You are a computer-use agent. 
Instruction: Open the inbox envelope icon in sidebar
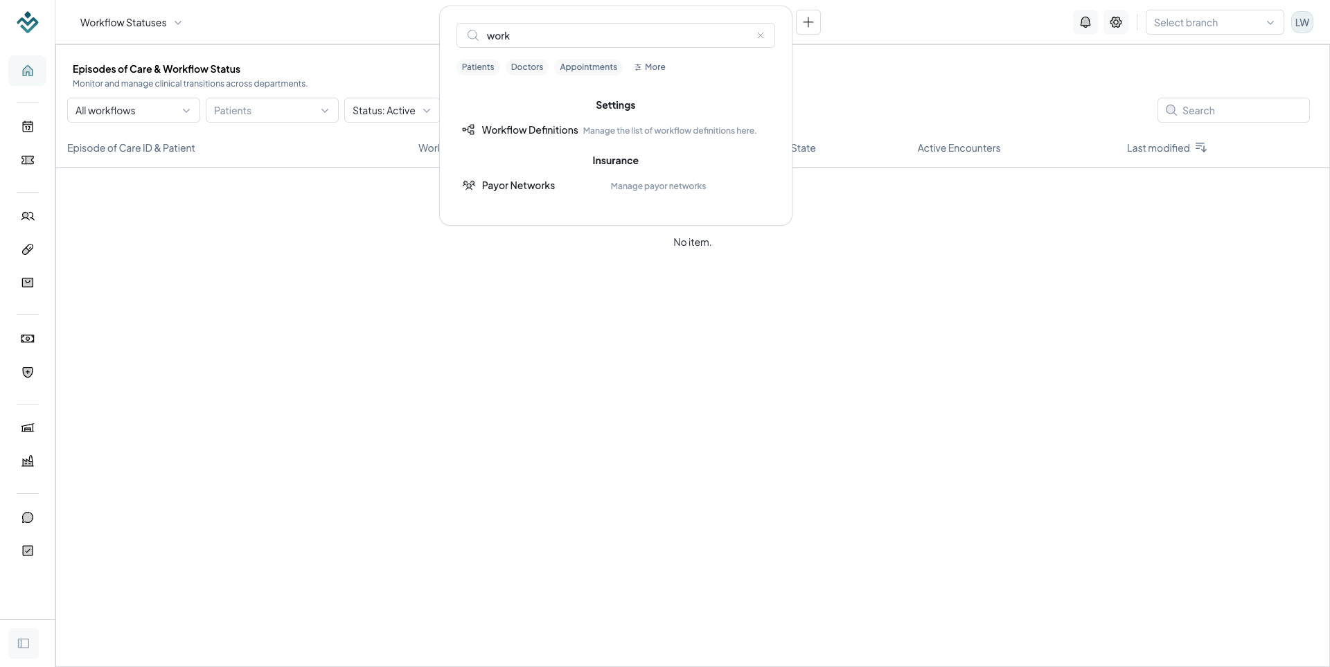tap(28, 283)
